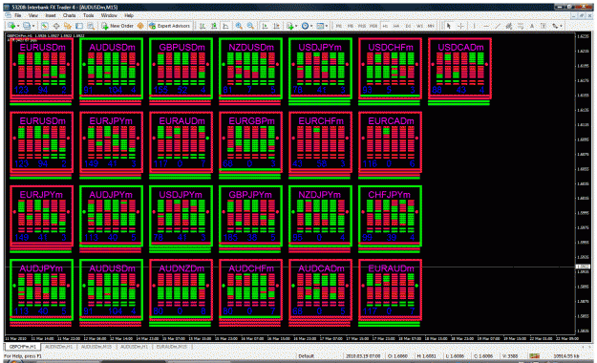Switch to H1 timeframe
The height and width of the screenshot is (363, 597).
[x=385, y=26]
